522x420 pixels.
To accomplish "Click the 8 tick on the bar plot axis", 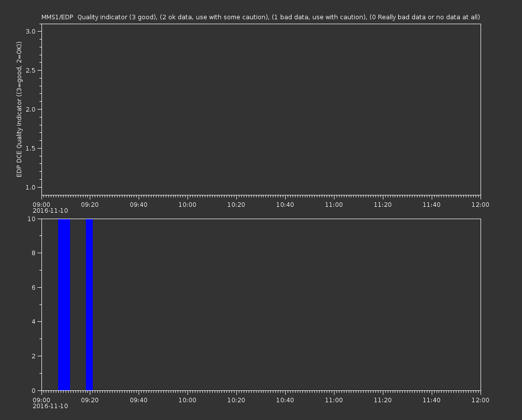I will tap(34, 253).
